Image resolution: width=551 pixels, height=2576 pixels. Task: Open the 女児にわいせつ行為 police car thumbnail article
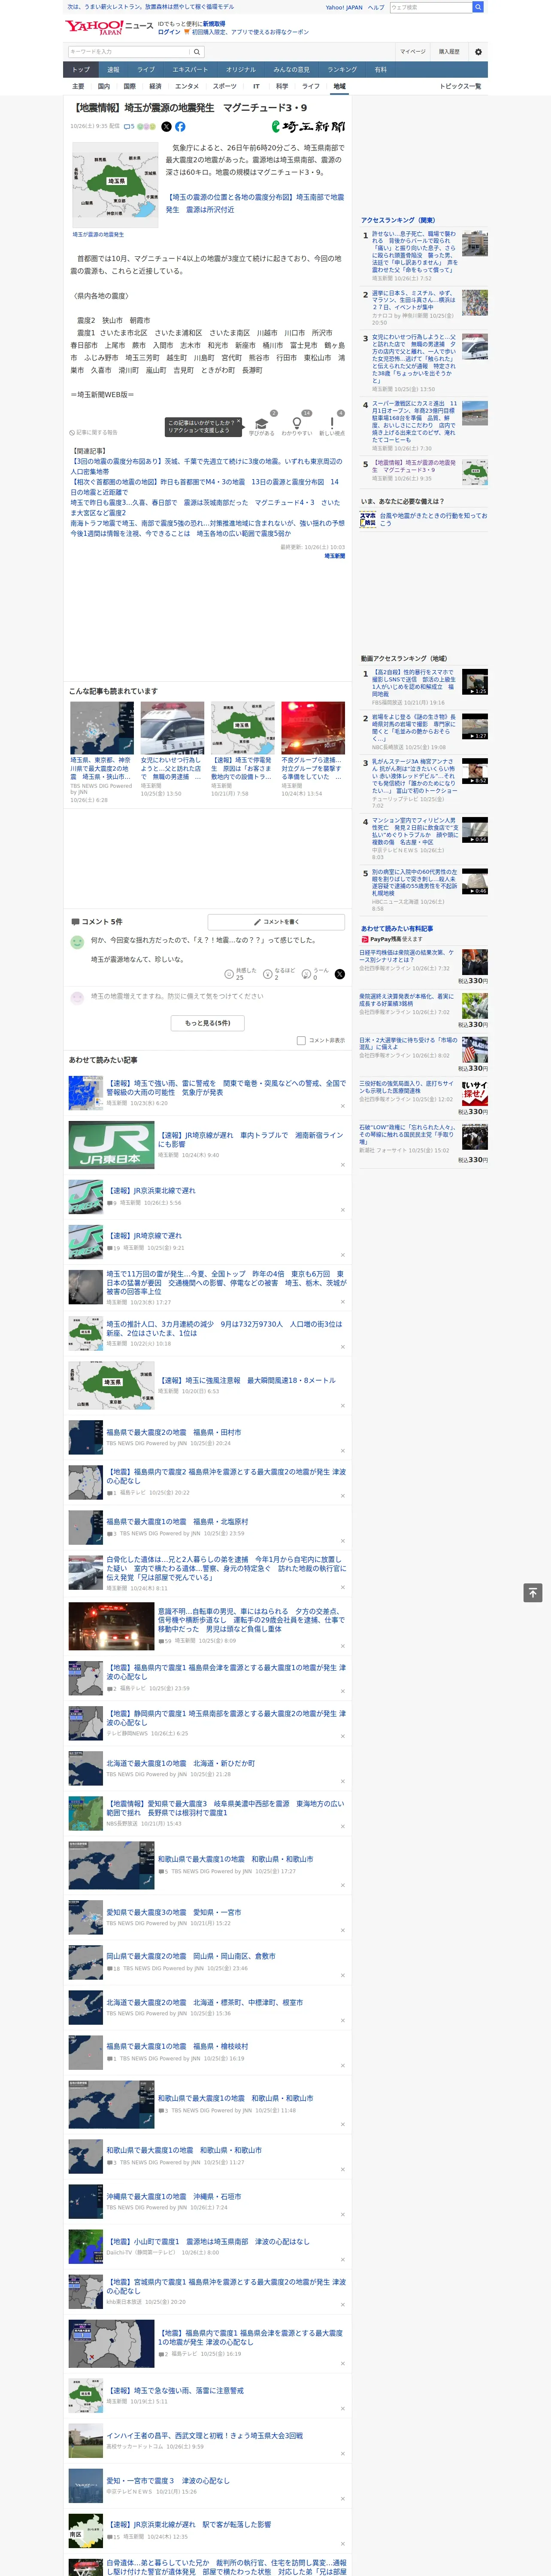tap(172, 728)
